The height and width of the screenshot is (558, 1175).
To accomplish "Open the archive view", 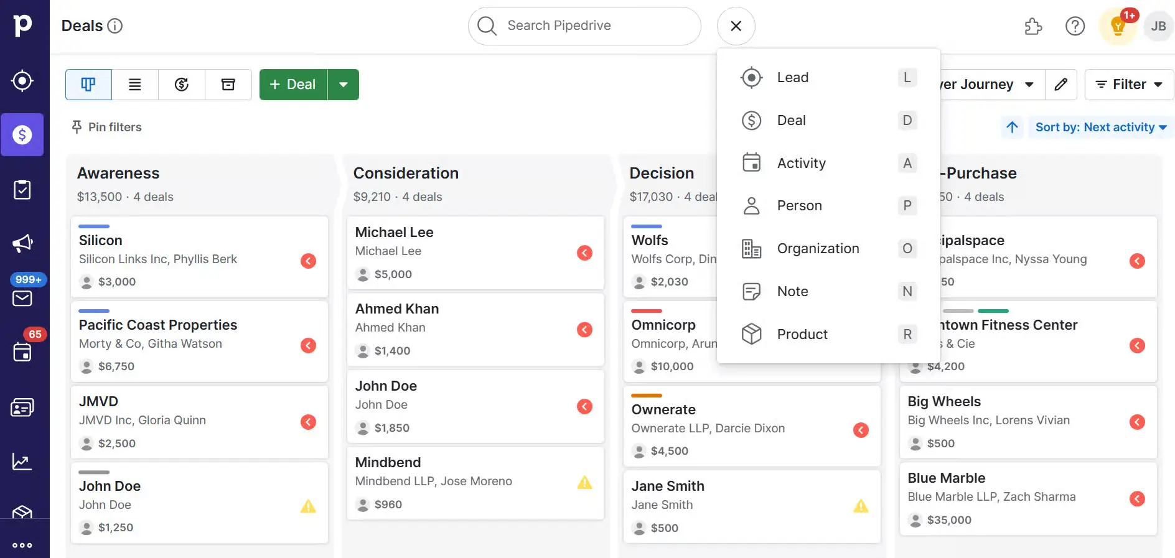I will point(228,85).
